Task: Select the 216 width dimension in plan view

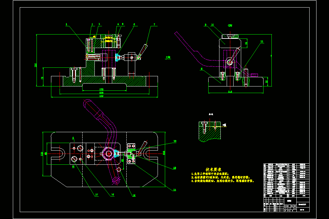Action: click(164, 153)
